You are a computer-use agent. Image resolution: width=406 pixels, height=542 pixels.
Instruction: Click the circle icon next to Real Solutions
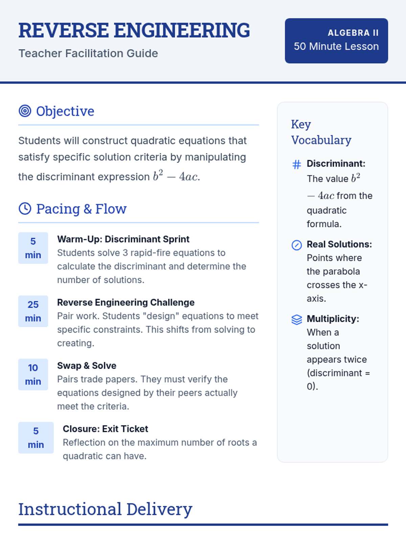click(x=297, y=245)
